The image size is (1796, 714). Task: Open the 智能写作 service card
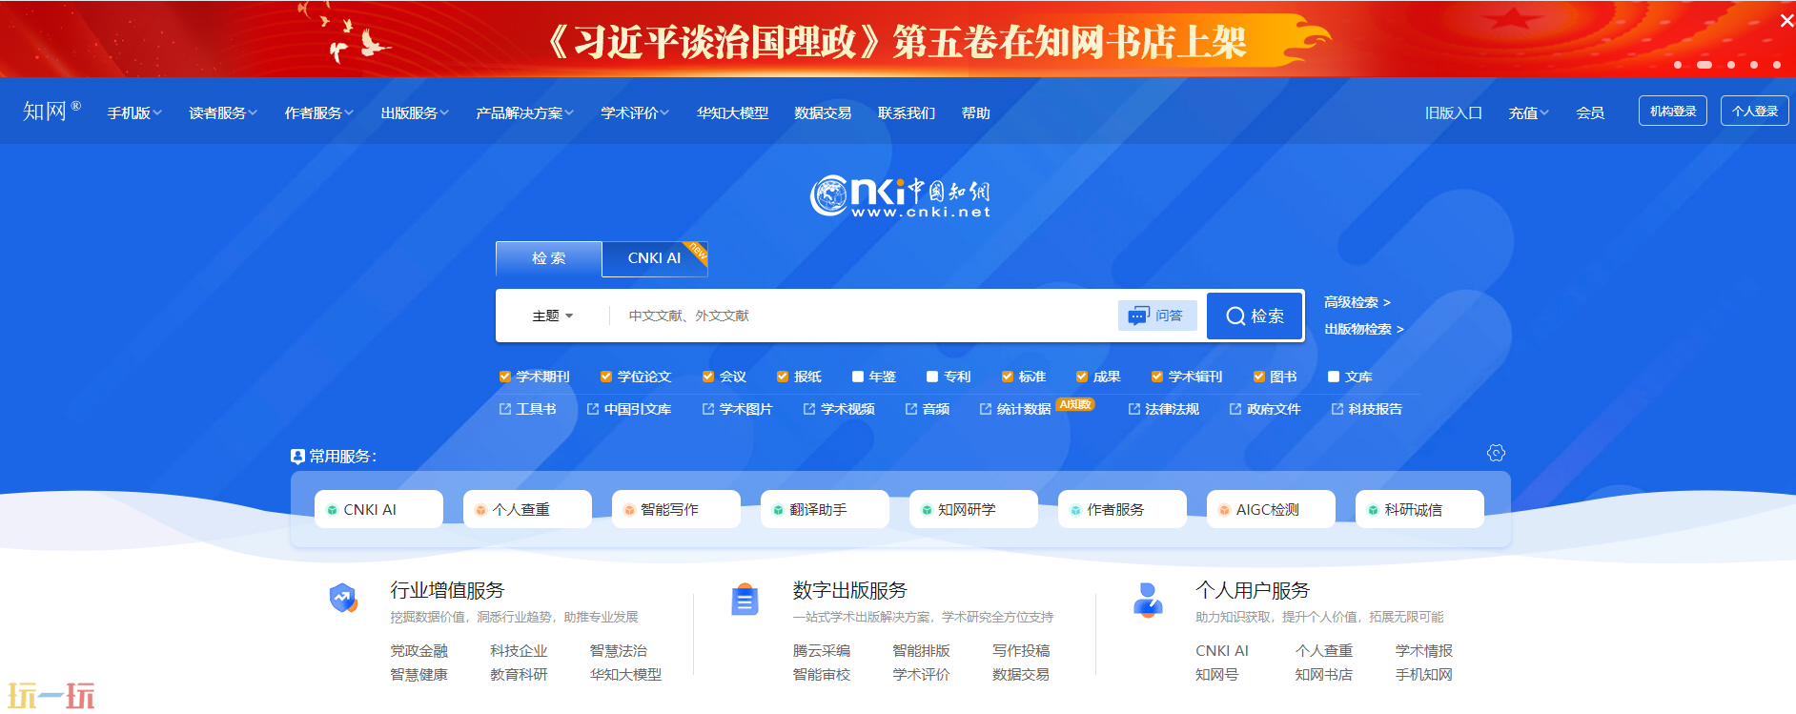coord(676,509)
